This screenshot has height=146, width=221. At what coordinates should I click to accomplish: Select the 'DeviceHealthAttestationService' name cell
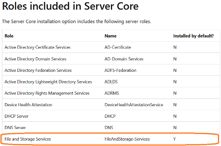pos(134,105)
